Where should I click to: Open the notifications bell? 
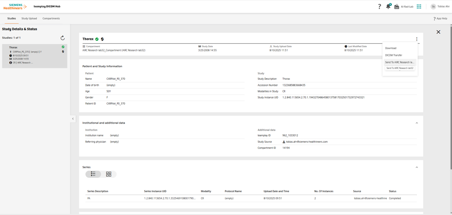388,7
